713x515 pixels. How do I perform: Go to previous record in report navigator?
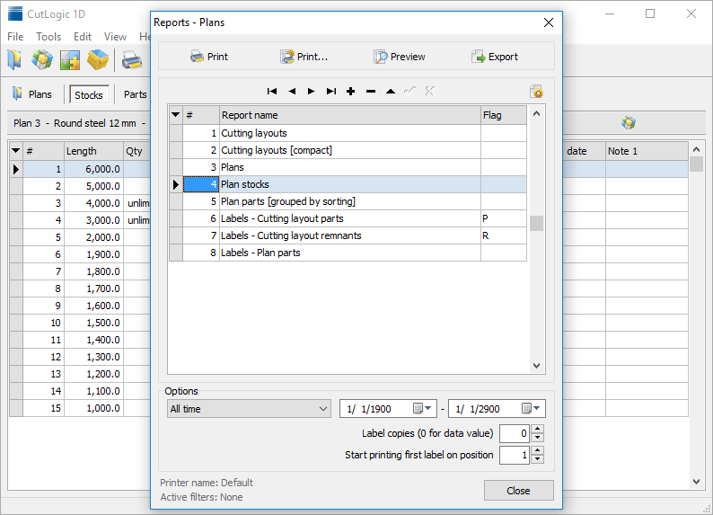pos(292,92)
